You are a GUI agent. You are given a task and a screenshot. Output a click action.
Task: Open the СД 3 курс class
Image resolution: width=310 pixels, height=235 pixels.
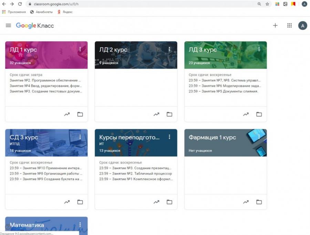click(24, 137)
